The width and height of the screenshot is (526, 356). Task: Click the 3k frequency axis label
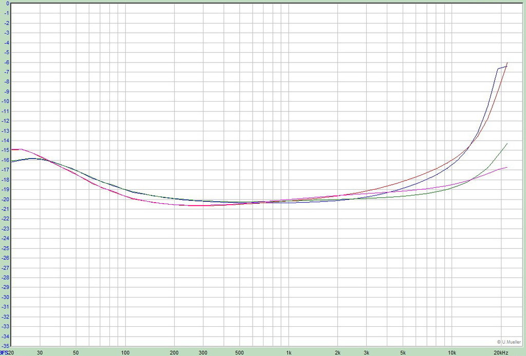[x=367, y=352]
